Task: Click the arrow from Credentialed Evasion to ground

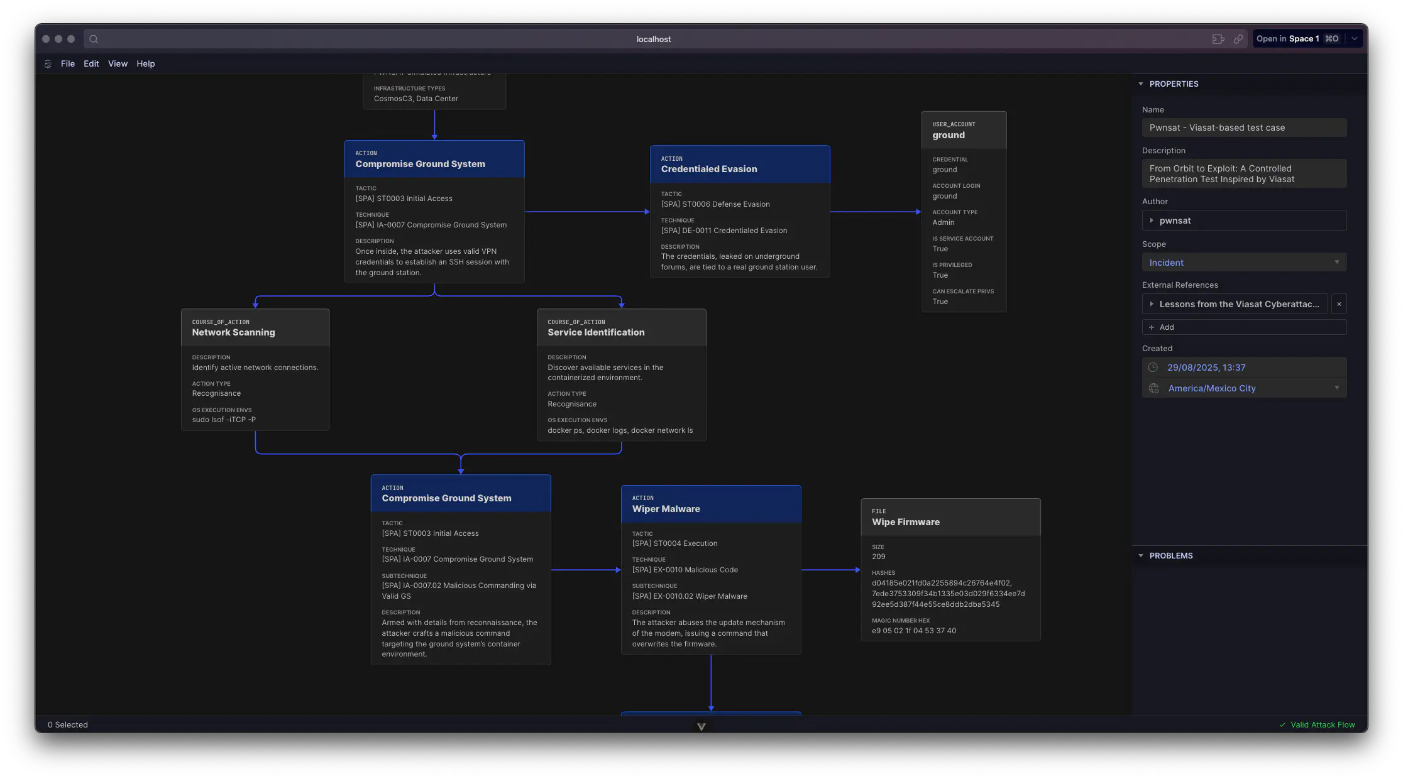Action: pyautogui.click(x=876, y=212)
